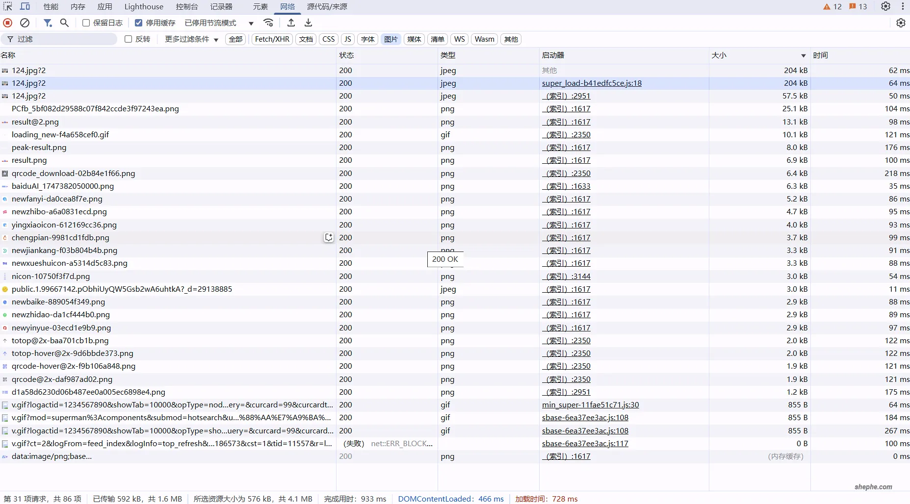This screenshot has height=504, width=910.
Task: Enable the 保留日志 checkbox
Action: [86, 23]
